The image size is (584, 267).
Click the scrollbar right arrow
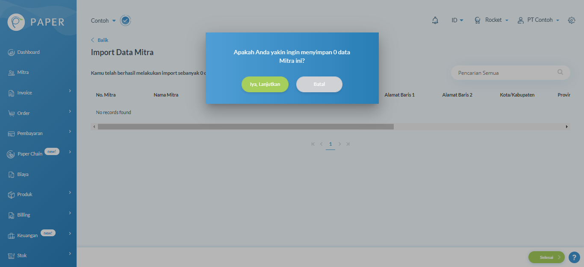[x=567, y=127]
